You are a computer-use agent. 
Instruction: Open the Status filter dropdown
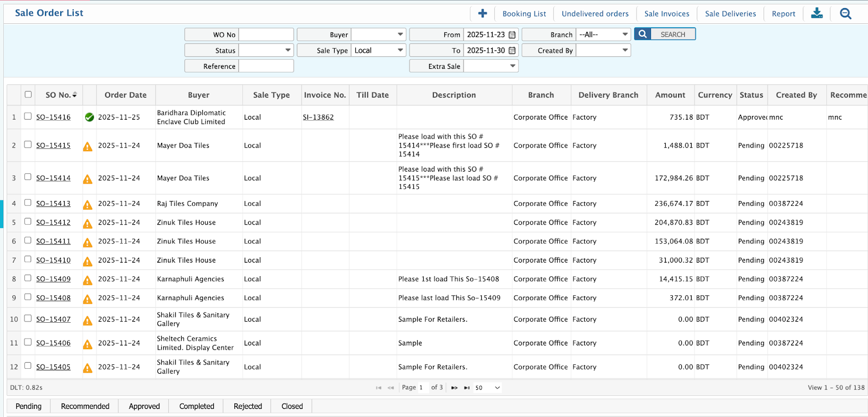tap(266, 50)
